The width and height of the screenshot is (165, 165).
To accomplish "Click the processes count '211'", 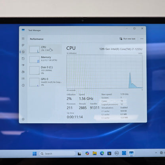I will [x=69, y=108].
